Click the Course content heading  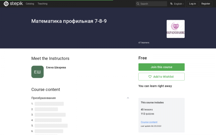46,90
